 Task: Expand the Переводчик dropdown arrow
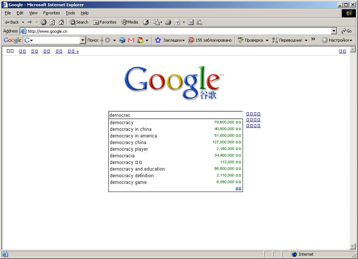[x=306, y=41]
